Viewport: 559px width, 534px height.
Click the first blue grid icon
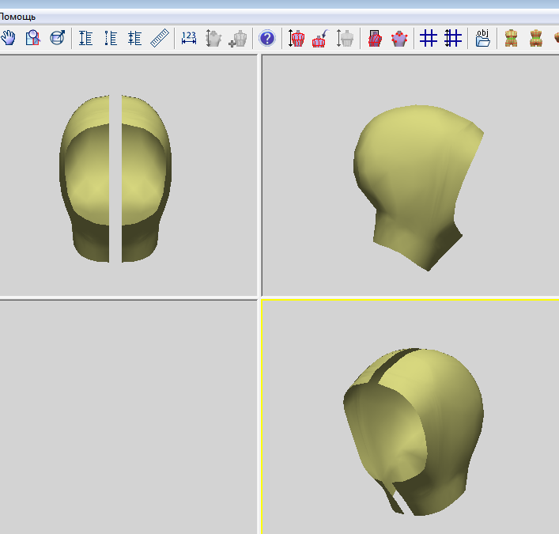tap(429, 37)
